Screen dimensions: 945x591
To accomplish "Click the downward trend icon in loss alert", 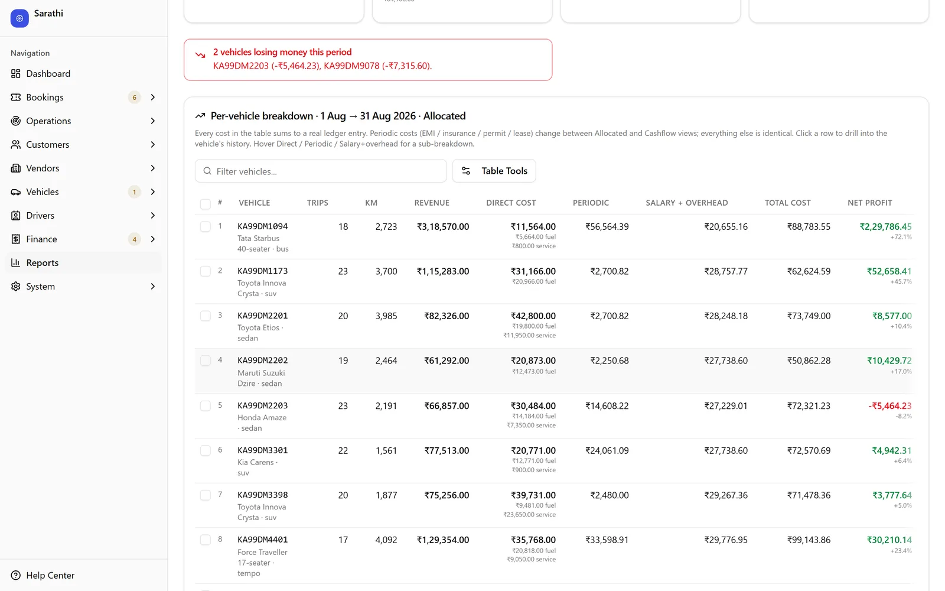I will 200,55.
